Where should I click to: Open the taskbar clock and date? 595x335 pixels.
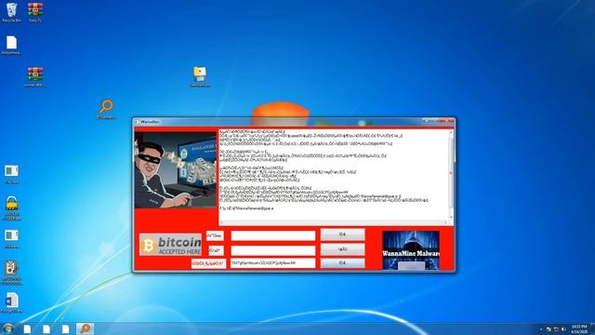pyautogui.click(x=579, y=328)
